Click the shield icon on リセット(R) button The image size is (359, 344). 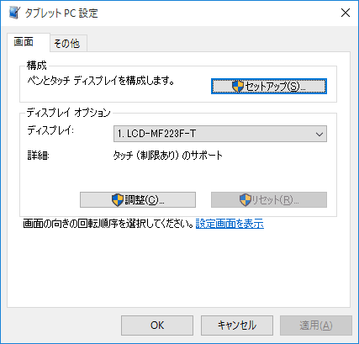pos(245,200)
